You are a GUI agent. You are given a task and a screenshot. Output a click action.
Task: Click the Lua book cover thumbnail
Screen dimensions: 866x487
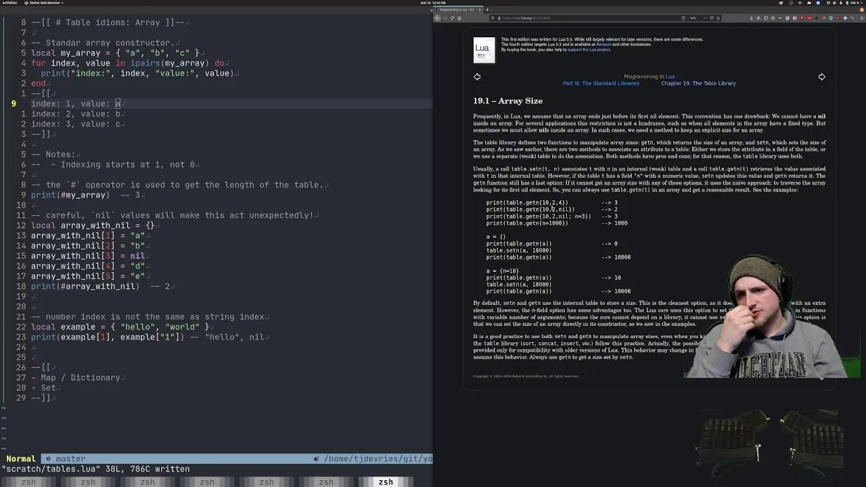(x=484, y=50)
